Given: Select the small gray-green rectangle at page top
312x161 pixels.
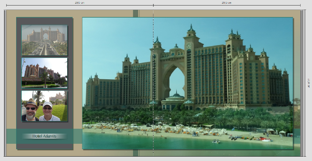Looking at the screenshot, I should point(135,14).
